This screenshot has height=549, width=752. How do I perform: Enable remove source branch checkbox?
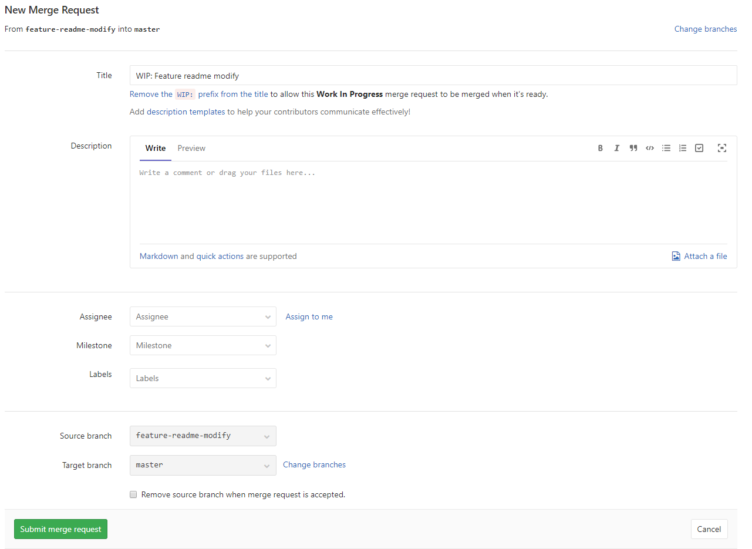(x=133, y=494)
